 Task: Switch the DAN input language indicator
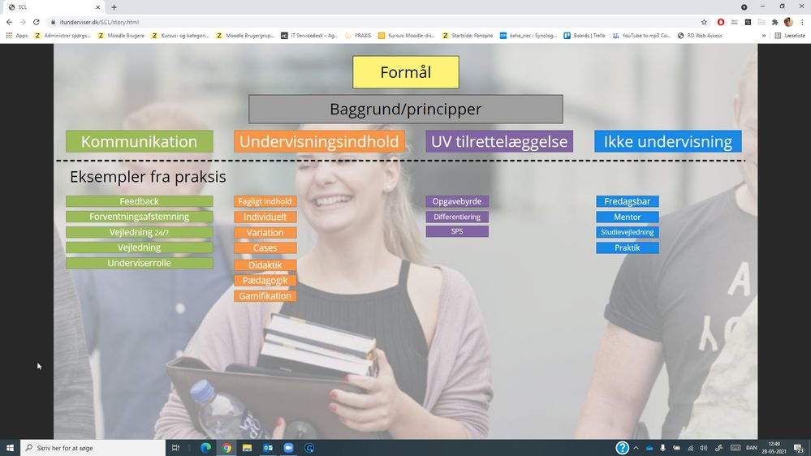(x=752, y=448)
